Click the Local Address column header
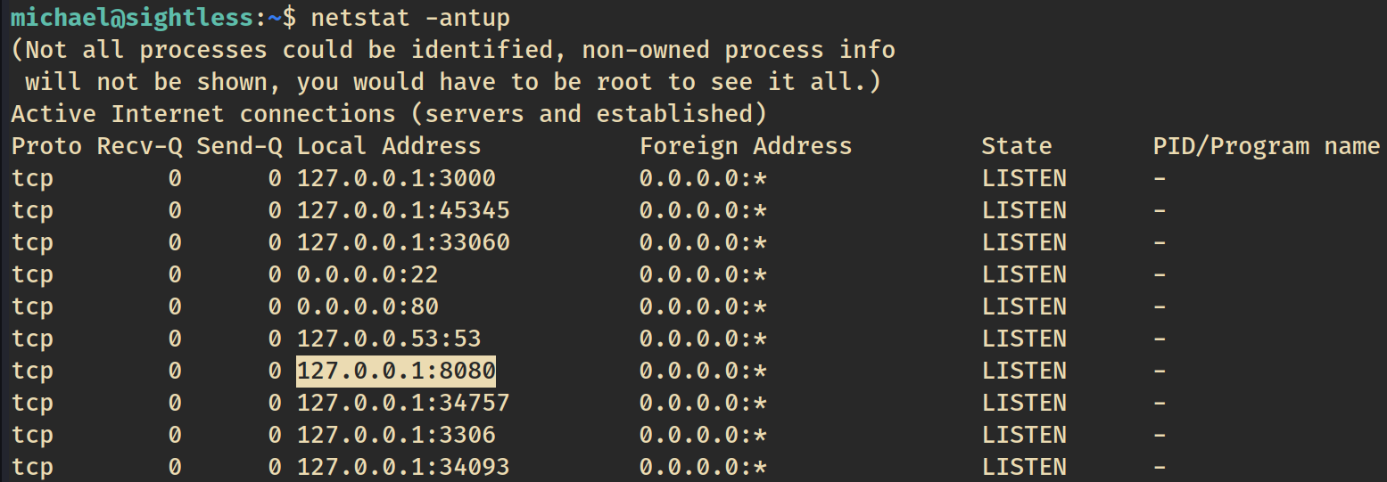The image size is (1387, 482). pyautogui.click(x=389, y=146)
